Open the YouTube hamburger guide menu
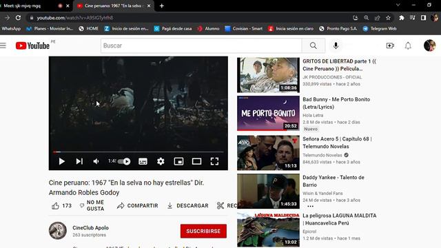Viewport: 441px width, 248px height. [3, 45]
